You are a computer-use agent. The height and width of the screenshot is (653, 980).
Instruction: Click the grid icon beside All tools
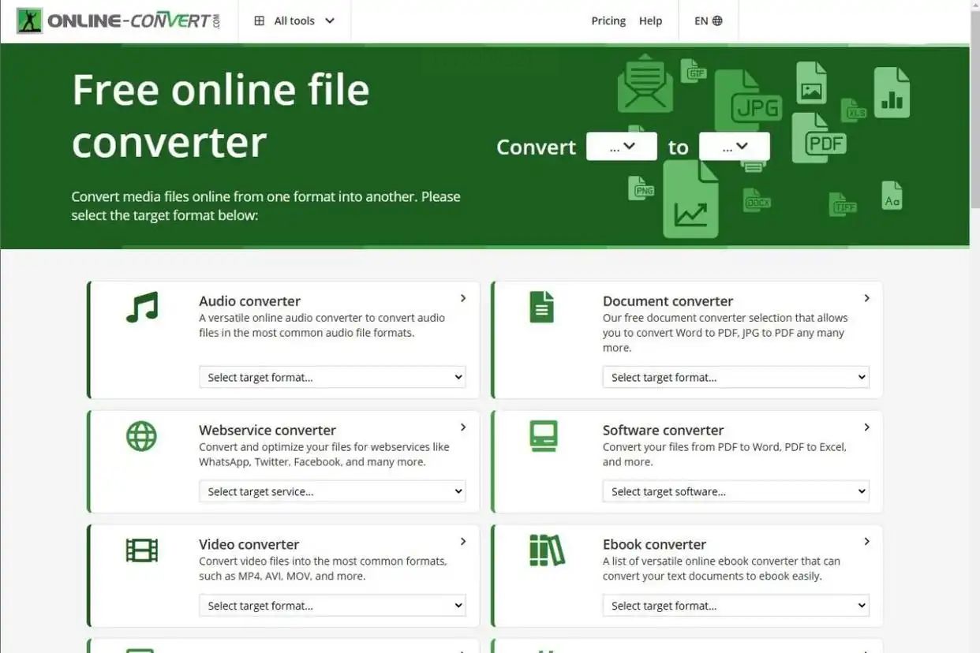[x=259, y=21]
